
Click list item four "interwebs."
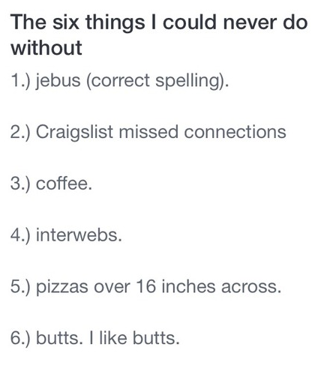(x=66, y=235)
